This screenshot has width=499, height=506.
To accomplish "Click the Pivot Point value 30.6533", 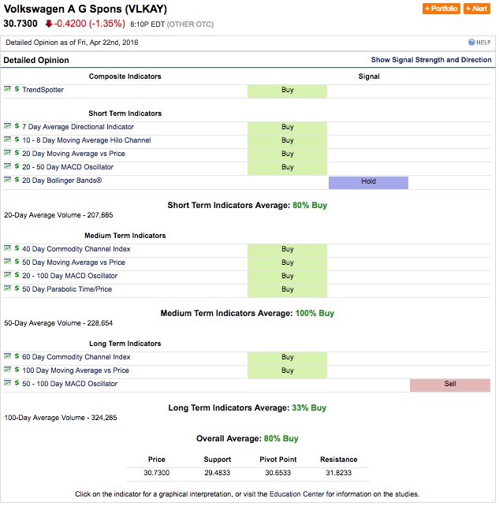I will [x=278, y=473].
